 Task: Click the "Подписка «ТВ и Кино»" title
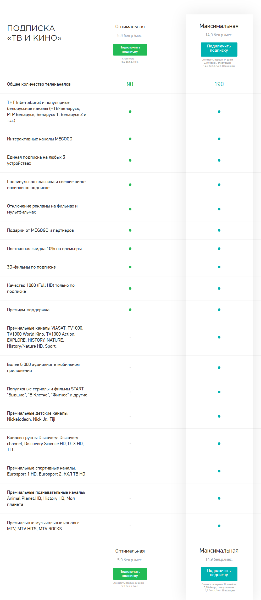click(x=34, y=33)
